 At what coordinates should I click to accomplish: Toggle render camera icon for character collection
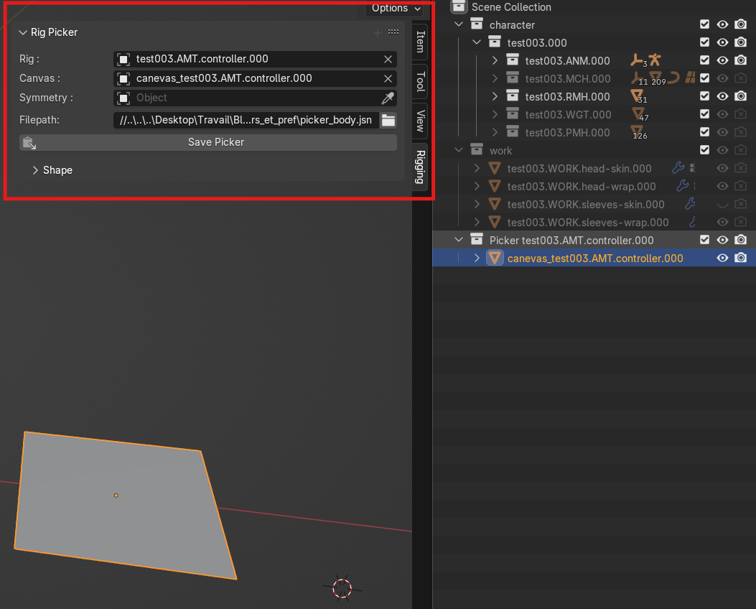(x=741, y=24)
